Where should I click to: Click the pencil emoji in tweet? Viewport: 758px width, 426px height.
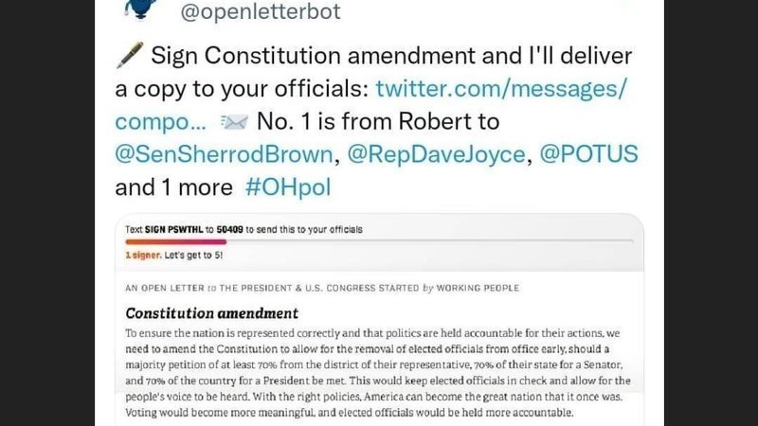click(x=129, y=56)
